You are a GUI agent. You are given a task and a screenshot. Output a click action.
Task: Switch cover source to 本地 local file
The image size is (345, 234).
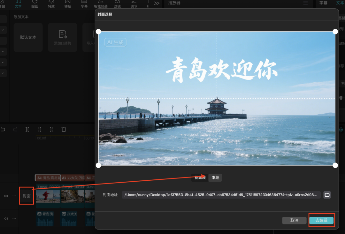(215, 178)
